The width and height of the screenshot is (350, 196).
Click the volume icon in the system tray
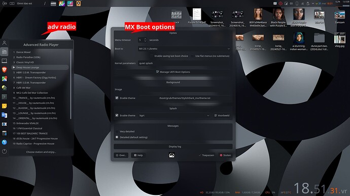291,4
